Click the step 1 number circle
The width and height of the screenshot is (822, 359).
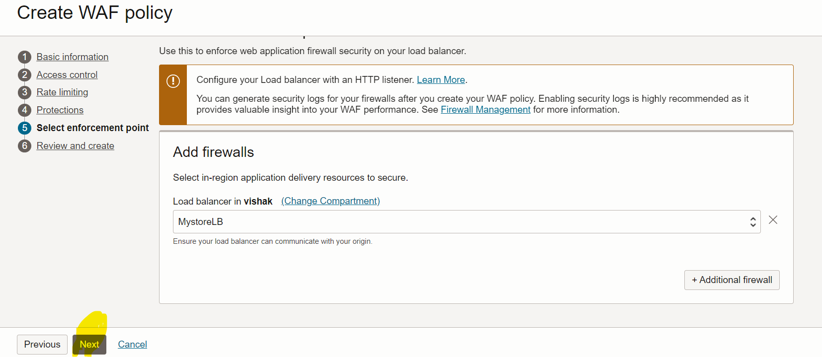pos(24,57)
